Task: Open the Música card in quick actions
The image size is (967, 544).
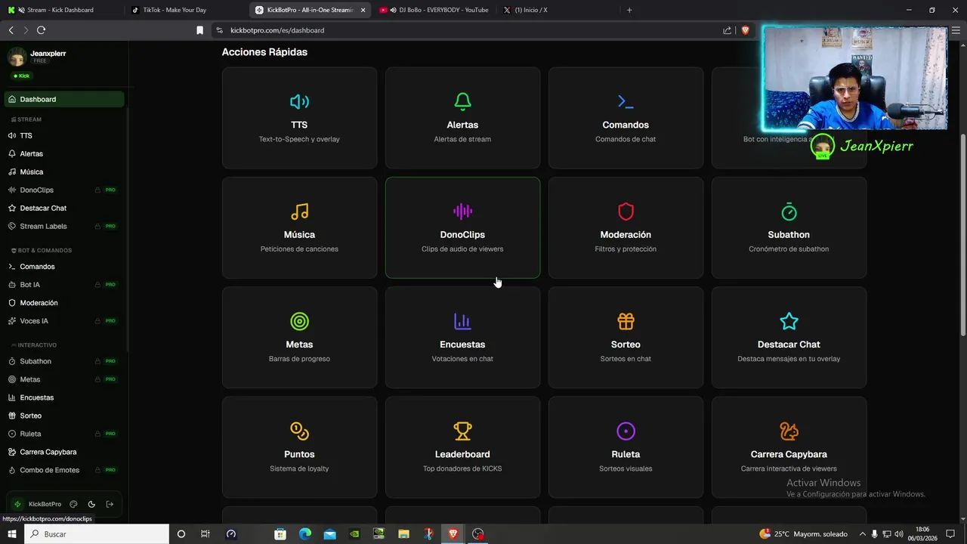Action: (x=299, y=227)
